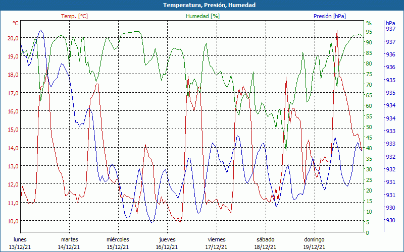Image resolution: width=404 pixels, height=252 pixels.
Task: Click the '14,0' temperature axis value
Action: click(x=13, y=148)
